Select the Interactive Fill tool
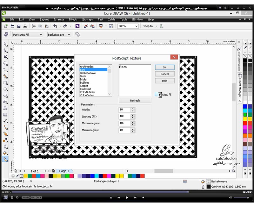This screenshot has height=207, width=254. coord(5,159)
